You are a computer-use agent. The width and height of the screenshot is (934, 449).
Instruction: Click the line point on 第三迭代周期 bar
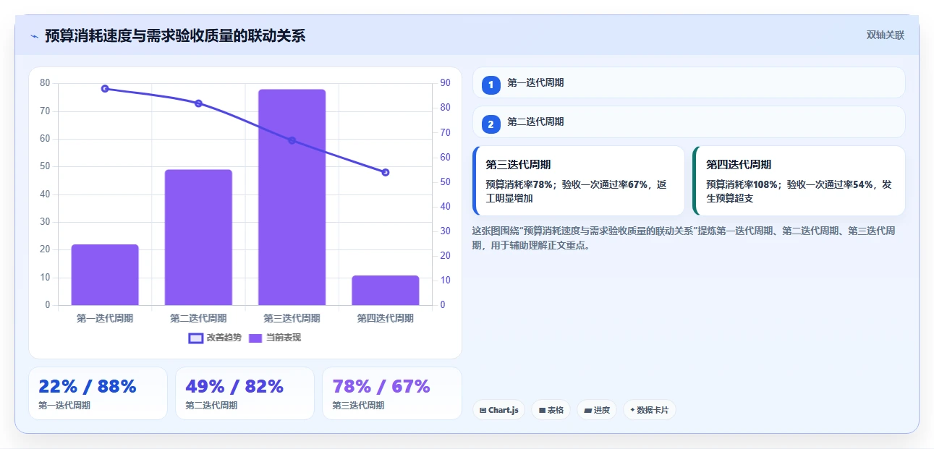pos(292,140)
